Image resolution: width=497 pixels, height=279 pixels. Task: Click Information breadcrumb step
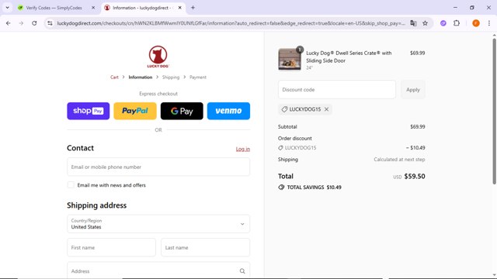141,77
